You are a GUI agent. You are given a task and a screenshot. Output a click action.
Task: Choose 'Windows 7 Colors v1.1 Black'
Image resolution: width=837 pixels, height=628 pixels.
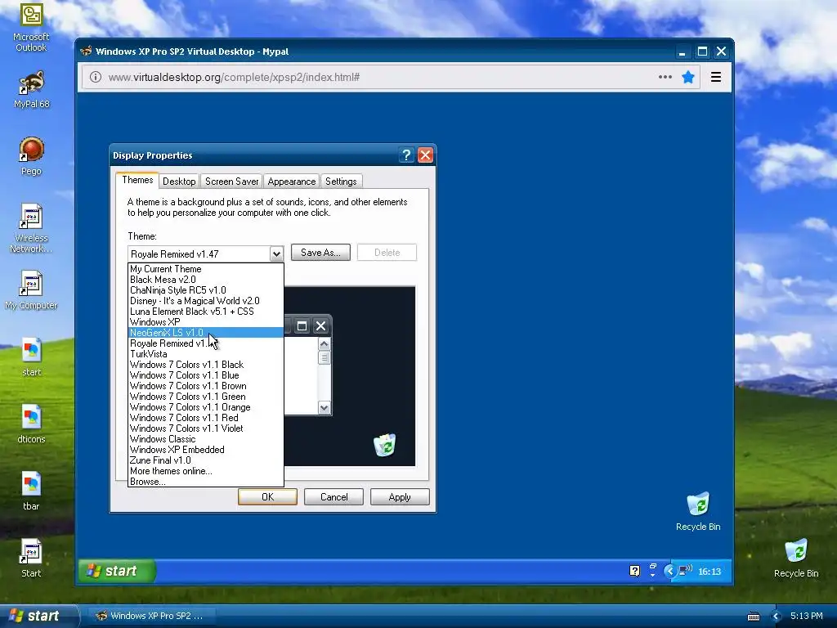(x=205, y=365)
